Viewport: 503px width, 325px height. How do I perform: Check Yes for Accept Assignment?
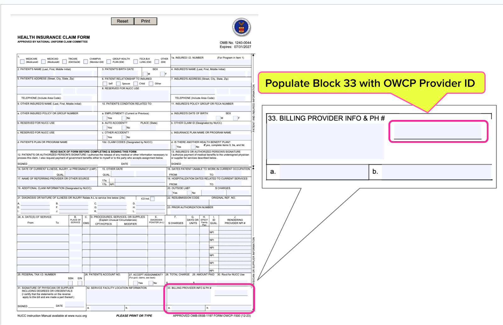[135, 283]
